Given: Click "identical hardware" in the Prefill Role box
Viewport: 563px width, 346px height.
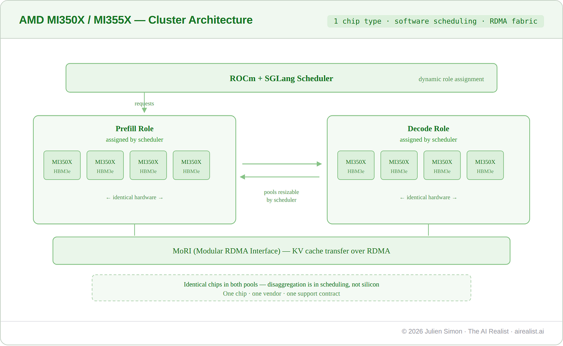Looking at the screenshot, I should [135, 197].
